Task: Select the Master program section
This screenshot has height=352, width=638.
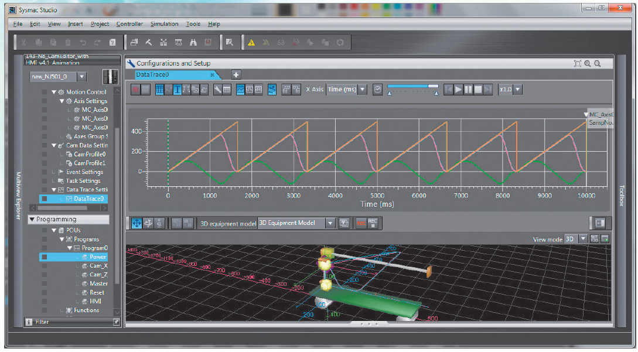Action: (99, 283)
